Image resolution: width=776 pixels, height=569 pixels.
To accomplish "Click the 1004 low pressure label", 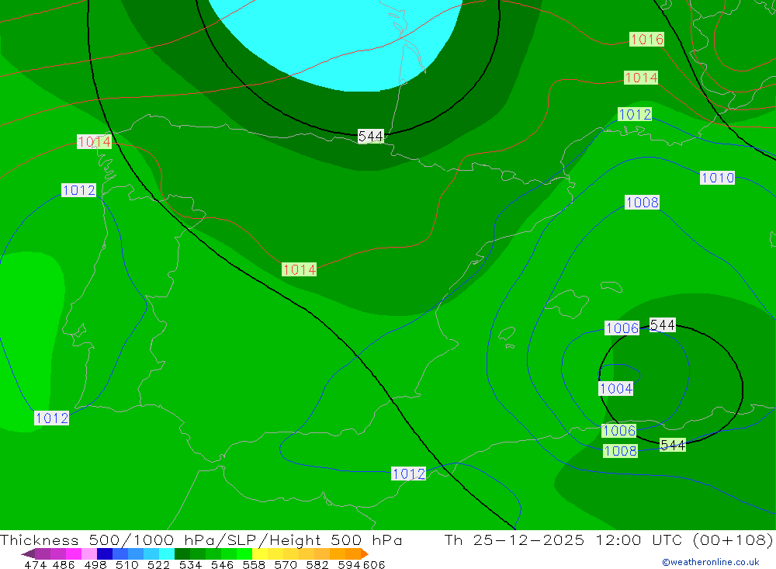I will pyautogui.click(x=615, y=389).
